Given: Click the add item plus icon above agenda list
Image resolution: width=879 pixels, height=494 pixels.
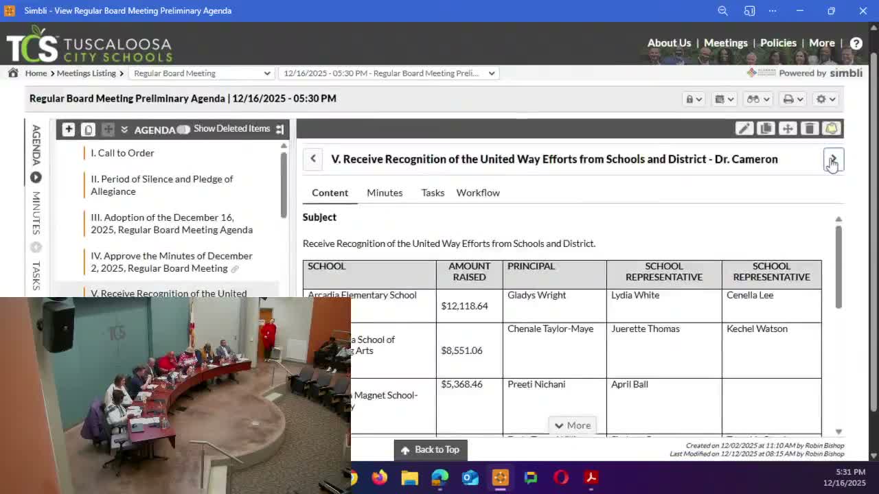Looking at the screenshot, I should [x=68, y=129].
